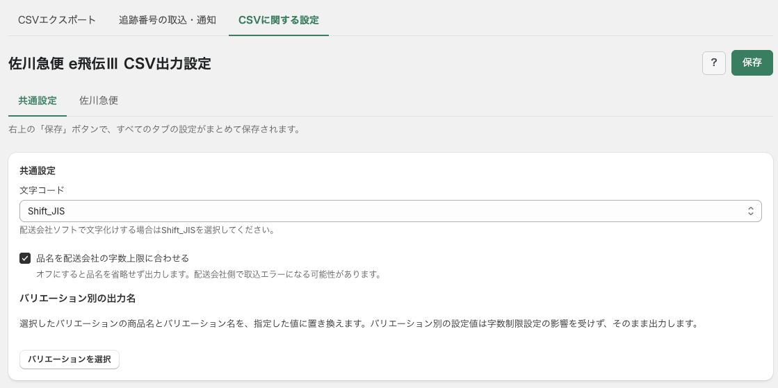Click the 右上の「保存」ボタン notice text
The image size is (778, 388).
point(154,130)
